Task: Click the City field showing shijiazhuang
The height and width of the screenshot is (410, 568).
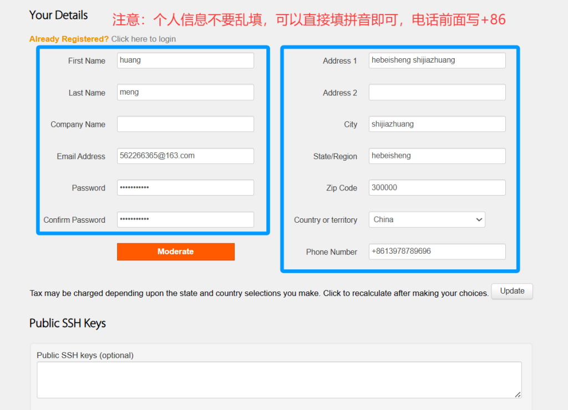Action: click(437, 124)
